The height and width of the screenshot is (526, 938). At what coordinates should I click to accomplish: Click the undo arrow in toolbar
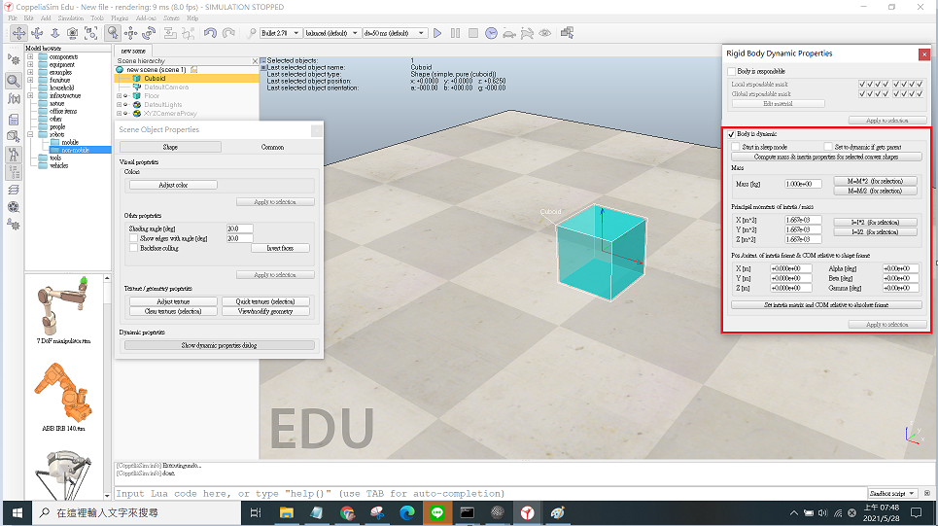click(x=211, y=33)
